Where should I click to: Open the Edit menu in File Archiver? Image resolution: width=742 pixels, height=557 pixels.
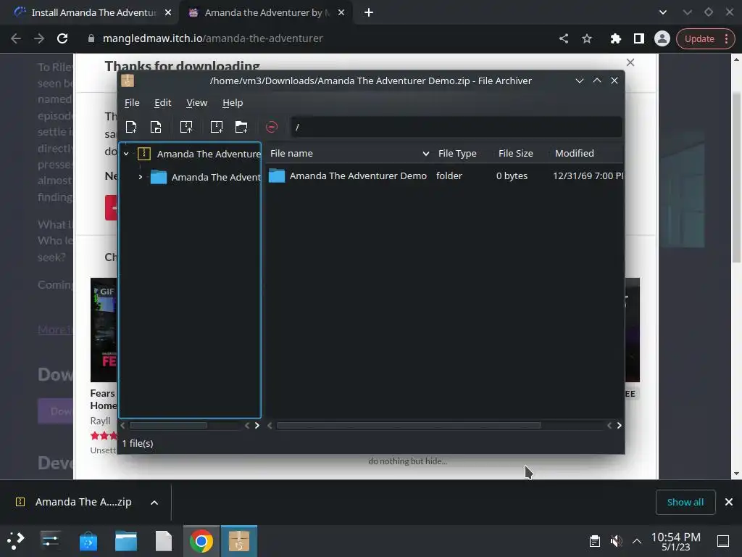[163, 103]
